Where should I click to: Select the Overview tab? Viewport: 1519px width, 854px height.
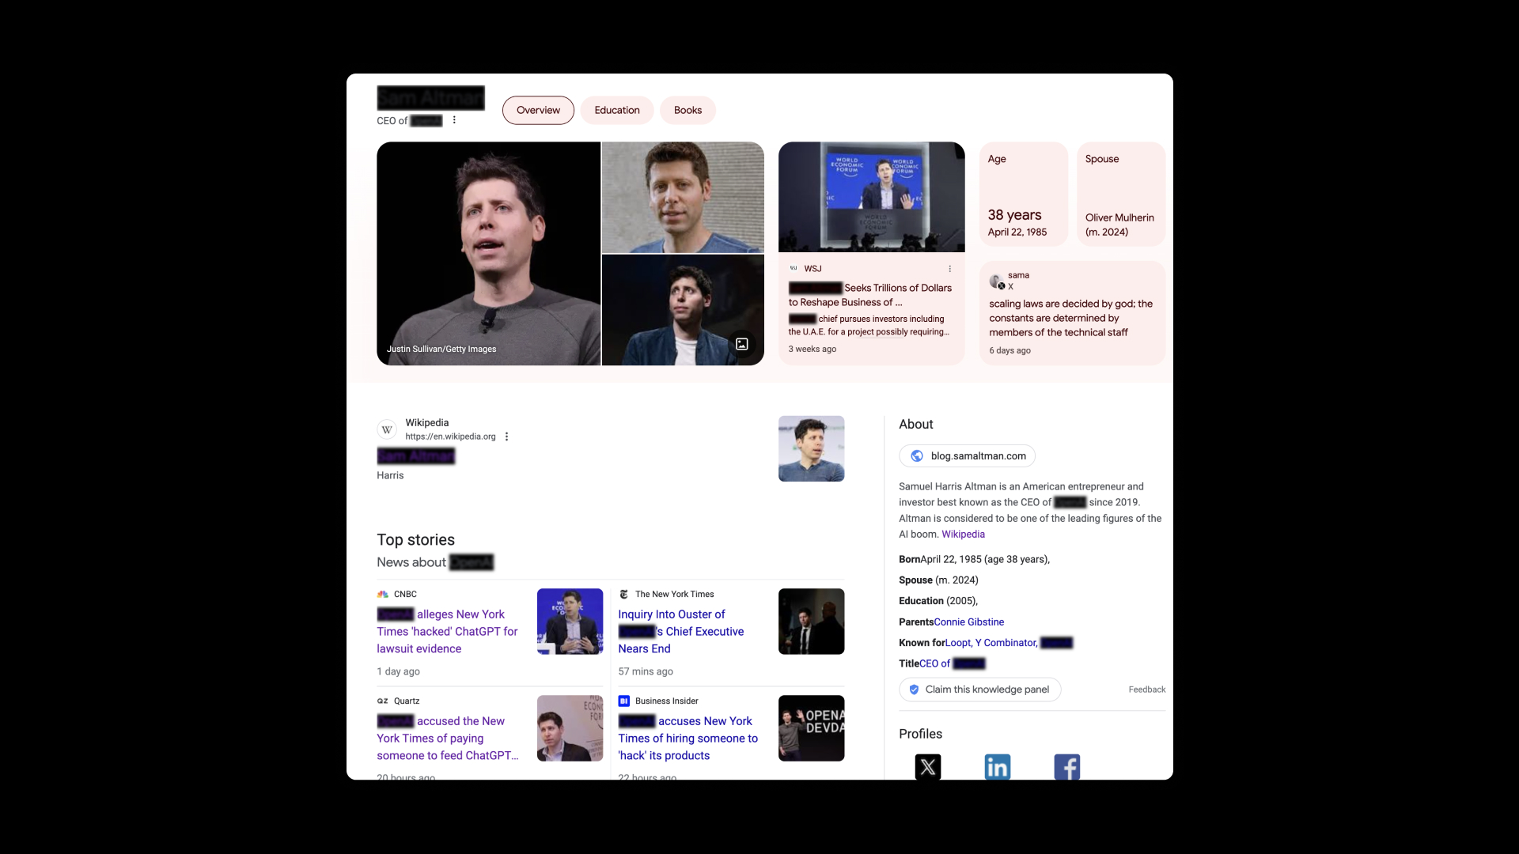pos(538,111)
